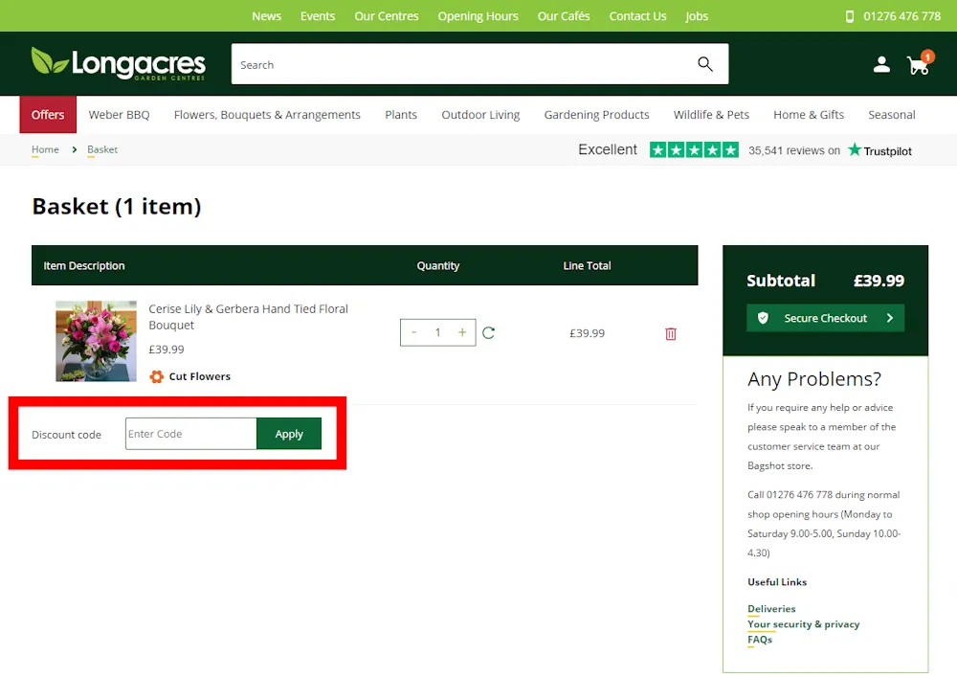Image resolution: width=957 pixels, height=677 pixels.
Task: Open the FAQs link
Action: [x=760, y=639]
